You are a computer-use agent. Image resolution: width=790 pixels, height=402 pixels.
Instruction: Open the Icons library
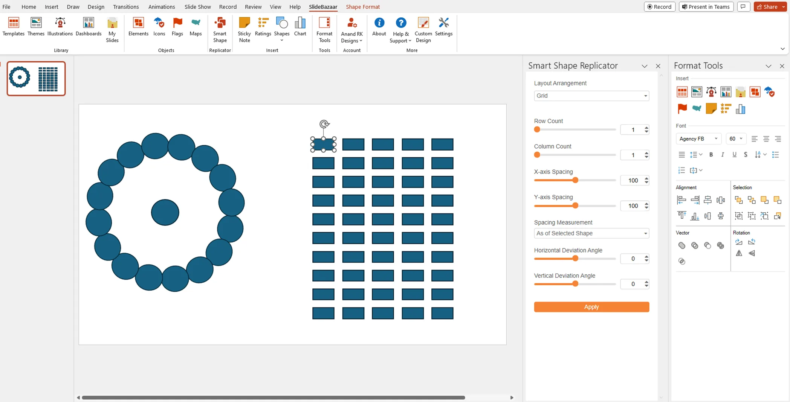pyautogui.click(x=159, y=26)
